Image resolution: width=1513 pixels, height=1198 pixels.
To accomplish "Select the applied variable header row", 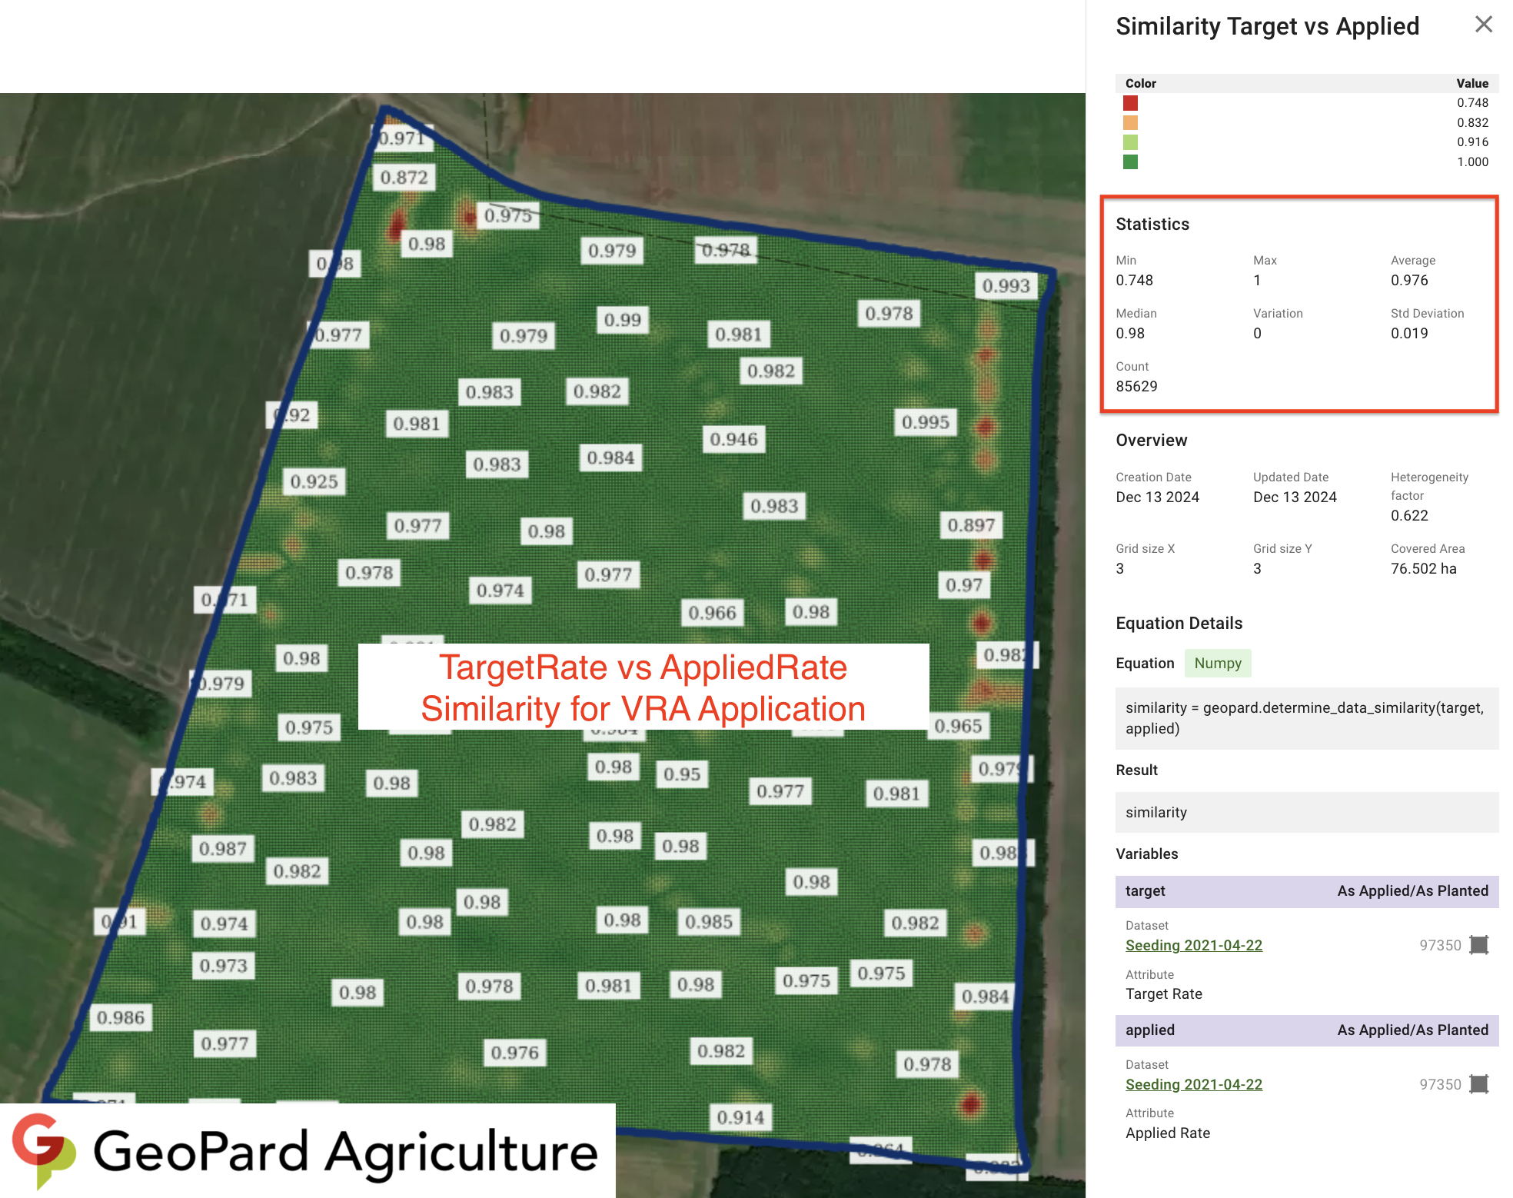I will click(x=1306, y=1030).
